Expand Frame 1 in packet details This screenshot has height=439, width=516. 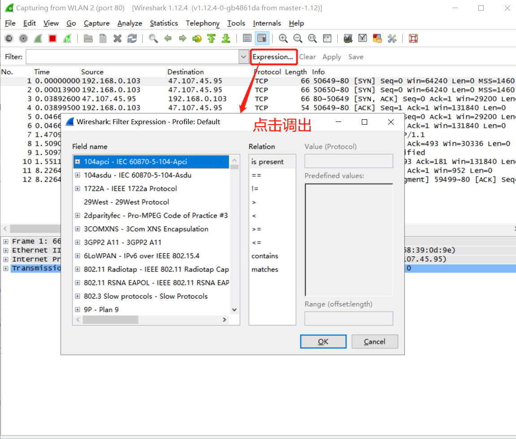(5, 242)
